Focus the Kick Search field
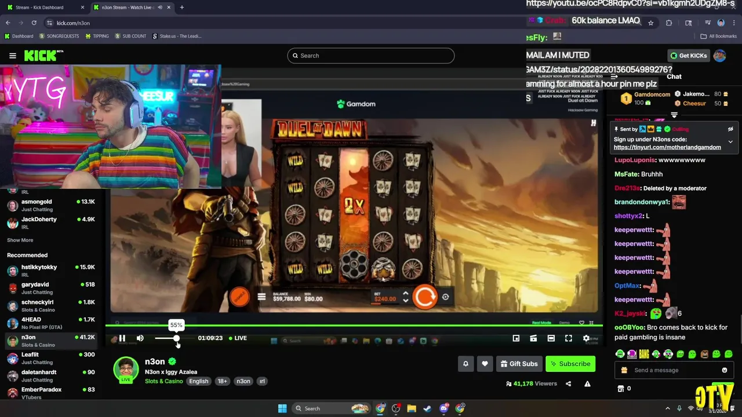 pyautogui.click(x=370, y=56)
